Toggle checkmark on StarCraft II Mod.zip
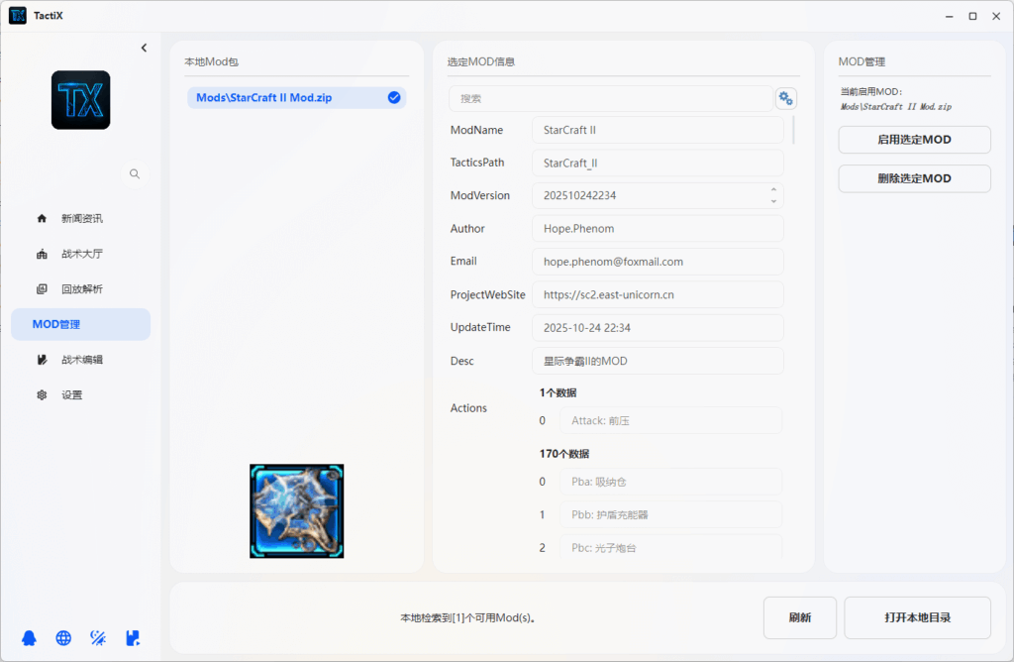The image size is (1014, 662). [x=394, y=97]
